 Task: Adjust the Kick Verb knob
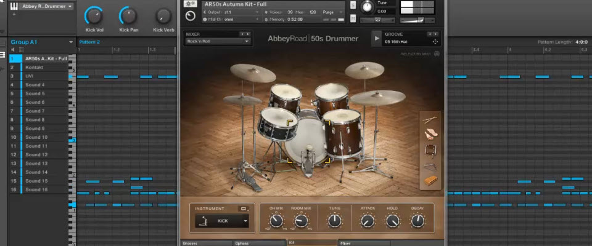[x=163, y=16]
